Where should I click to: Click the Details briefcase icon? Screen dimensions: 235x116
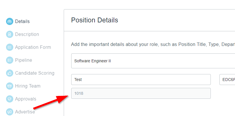10,21
